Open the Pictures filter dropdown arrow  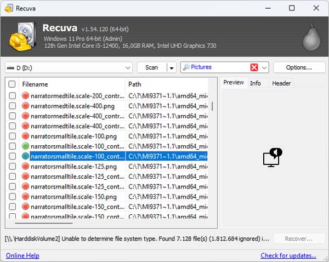click(264, 67)
